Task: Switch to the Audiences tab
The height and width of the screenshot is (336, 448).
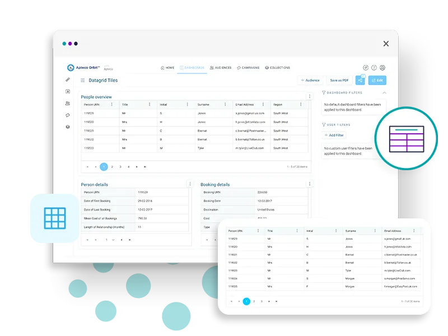Action: [221, 67]
